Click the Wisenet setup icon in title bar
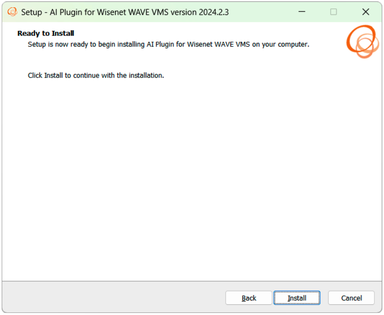 coord(12,12)
